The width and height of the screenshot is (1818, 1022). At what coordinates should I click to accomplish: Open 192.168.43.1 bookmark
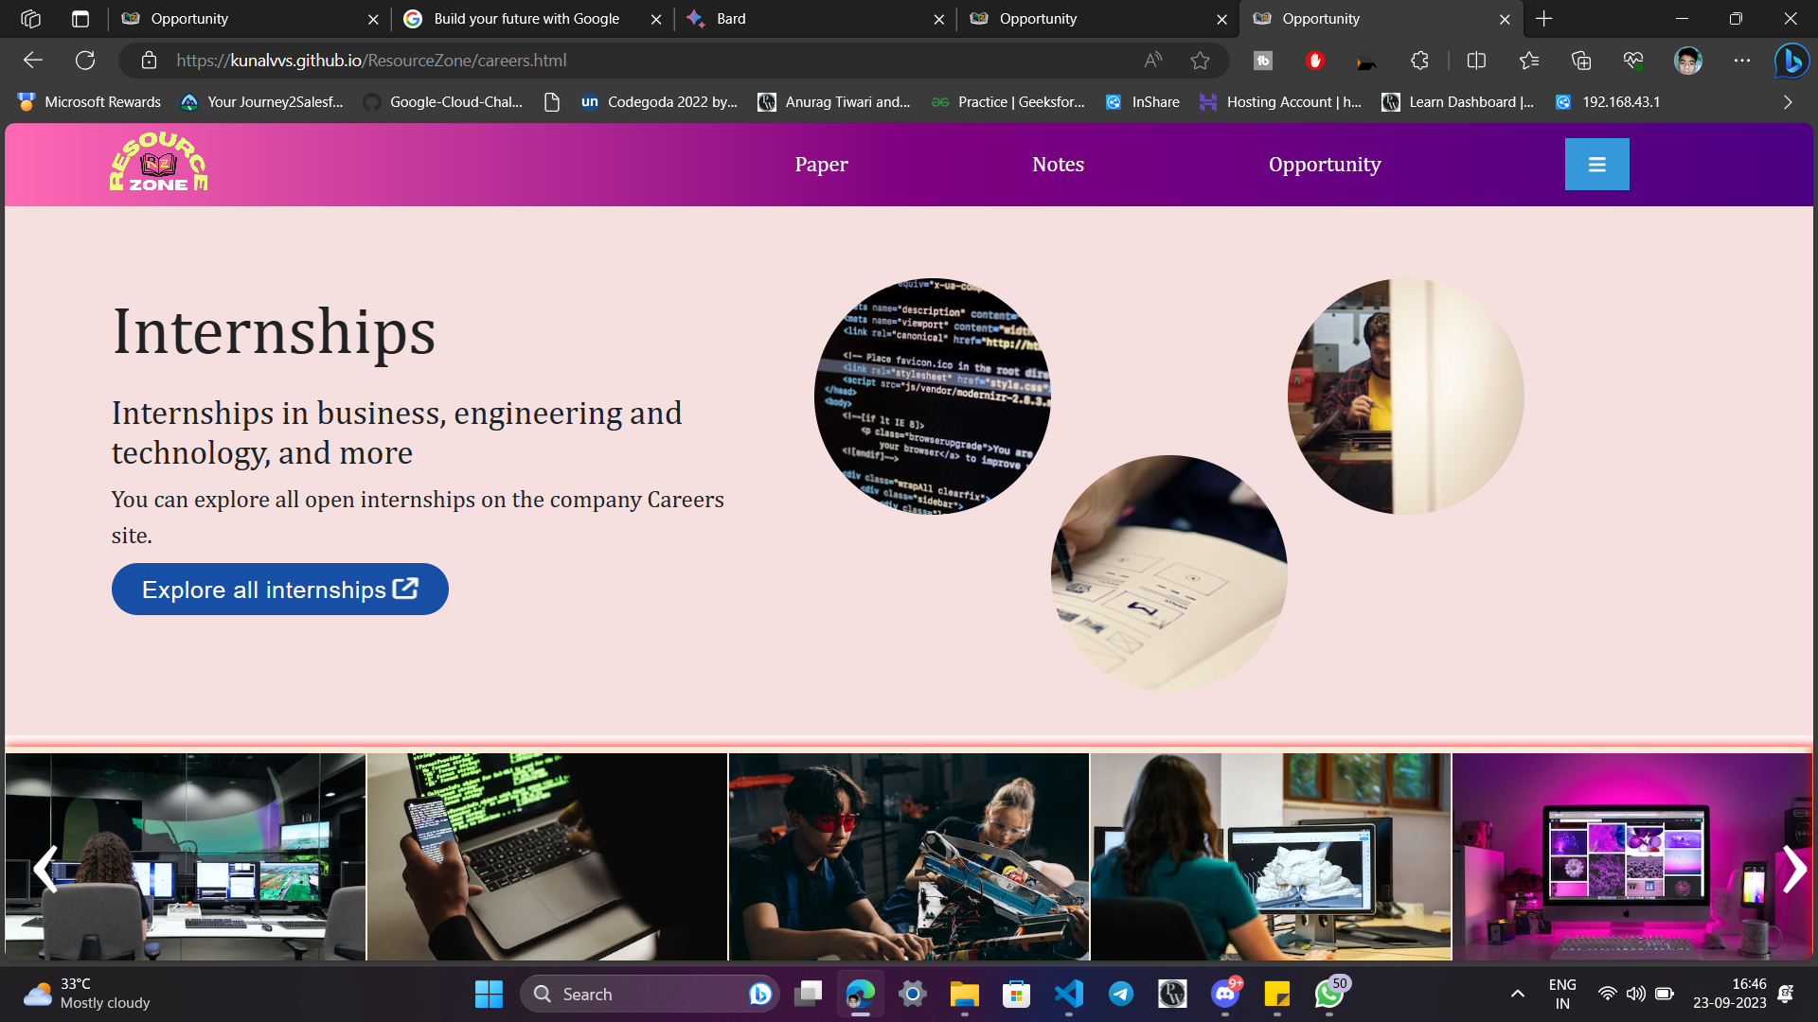pyautogui.click(x=1608, y=102)
